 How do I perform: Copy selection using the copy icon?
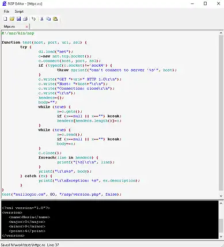coord(48,19)
